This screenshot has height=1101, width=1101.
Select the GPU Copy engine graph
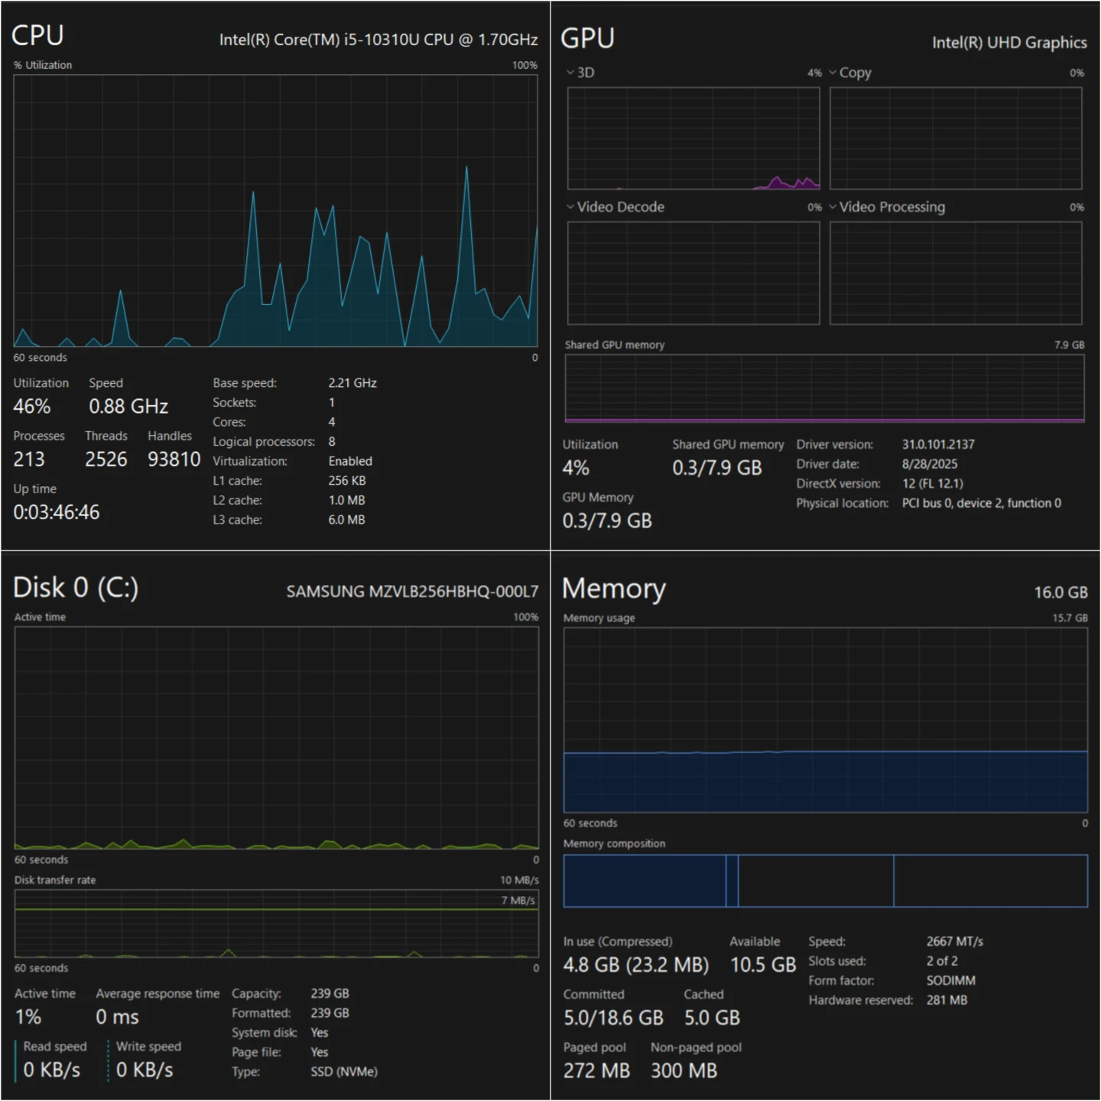(955, 138)
